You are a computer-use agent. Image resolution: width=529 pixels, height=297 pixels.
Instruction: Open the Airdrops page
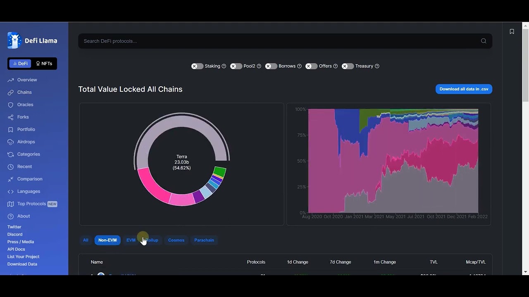pos(26,142)
